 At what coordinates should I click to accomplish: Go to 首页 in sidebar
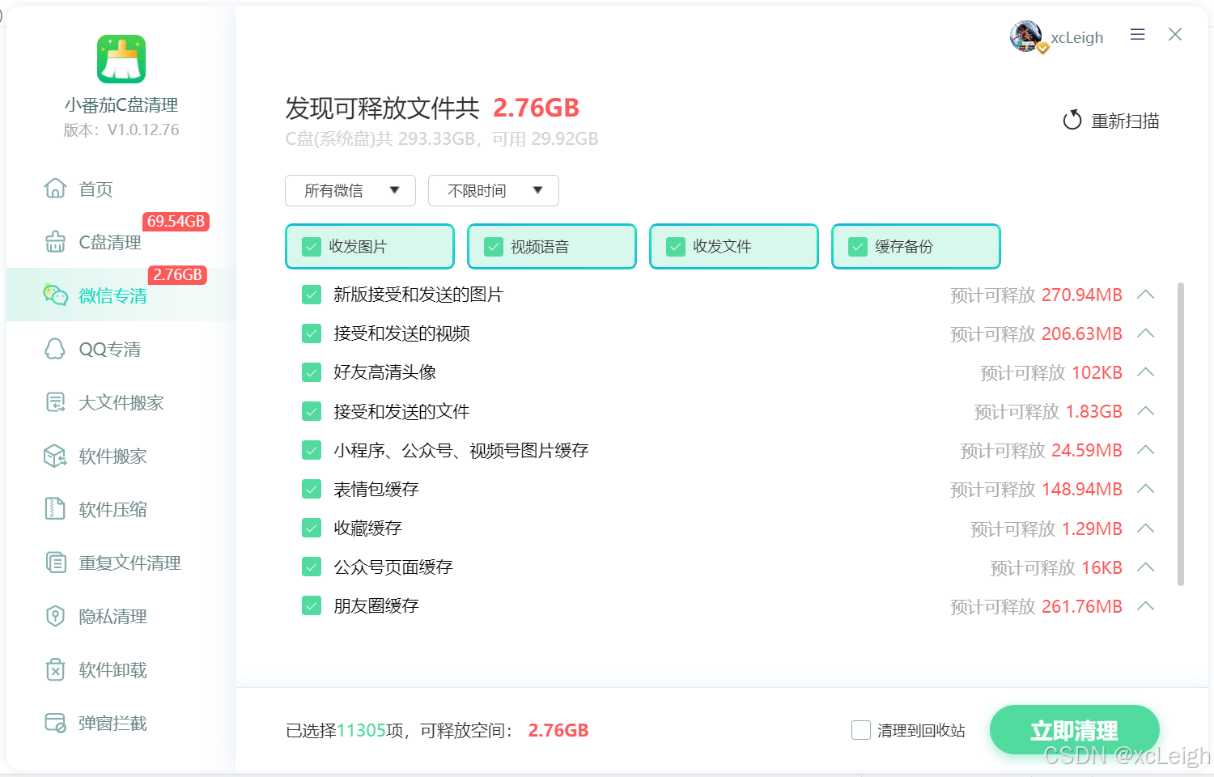(121, 189)
